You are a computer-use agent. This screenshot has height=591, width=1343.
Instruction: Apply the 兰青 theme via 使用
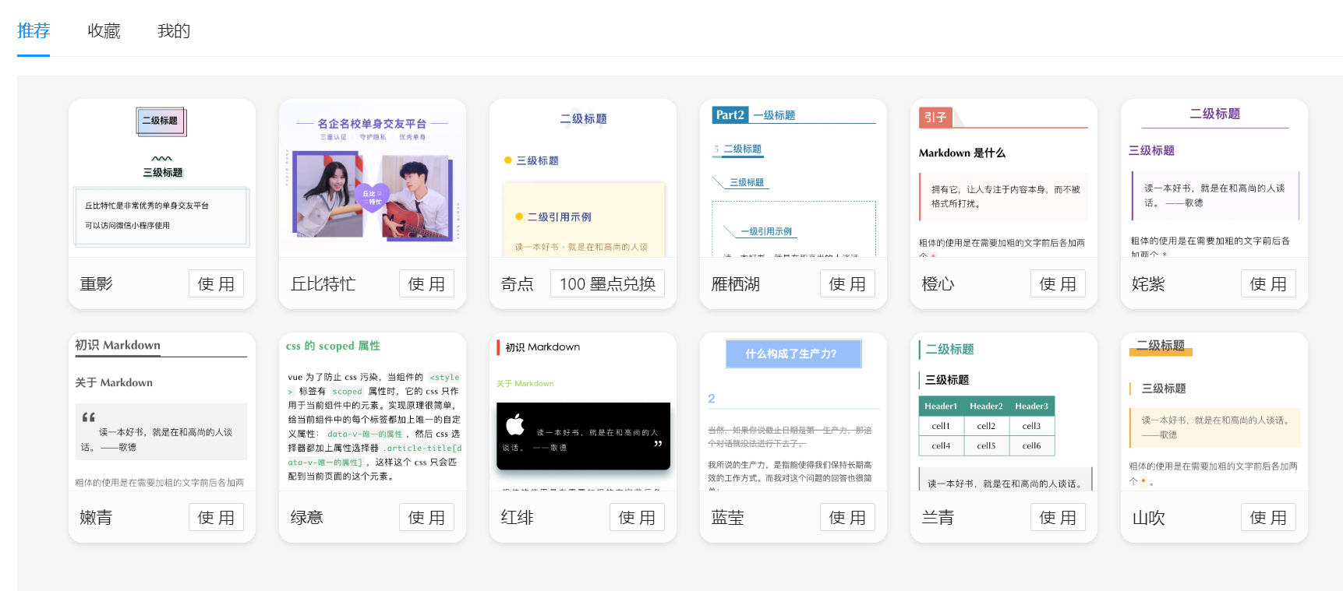(1058, 517)
